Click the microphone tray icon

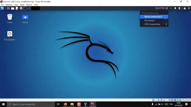(x=153, y=104)
